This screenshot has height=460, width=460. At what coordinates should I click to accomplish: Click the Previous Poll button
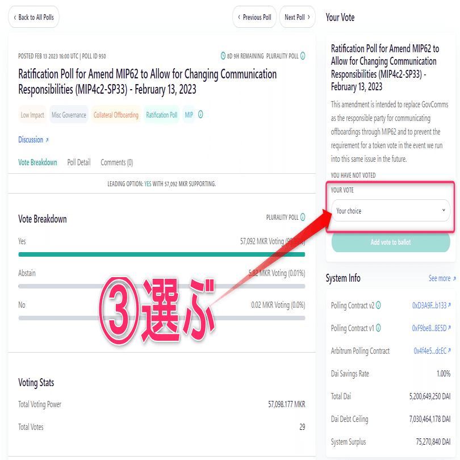pos(254,17)
